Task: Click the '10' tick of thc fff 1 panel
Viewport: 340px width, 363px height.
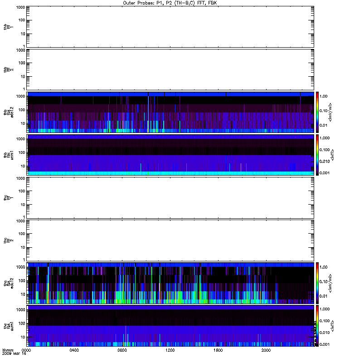Action: pos(23,205)
